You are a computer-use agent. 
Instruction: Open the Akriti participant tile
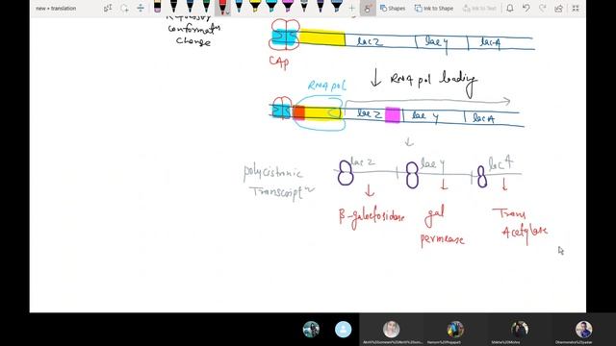(392, 330)
